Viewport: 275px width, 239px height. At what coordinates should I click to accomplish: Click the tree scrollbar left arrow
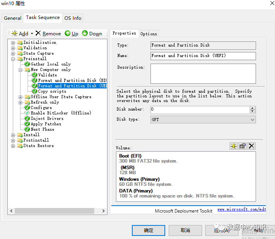click(11, 211)
